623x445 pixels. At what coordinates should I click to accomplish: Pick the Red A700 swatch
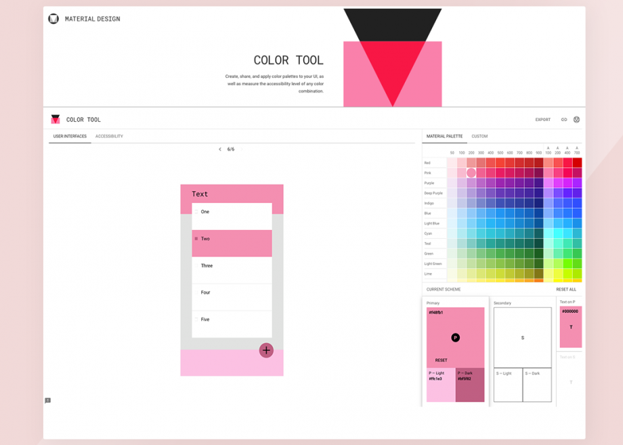(x=577, y=162)
